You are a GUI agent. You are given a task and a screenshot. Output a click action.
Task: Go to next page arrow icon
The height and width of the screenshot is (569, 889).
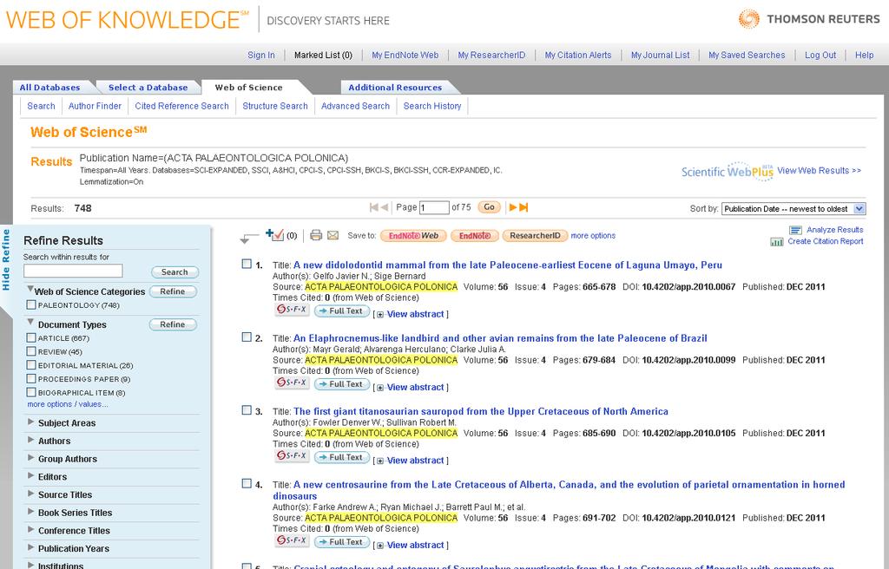pyautogui.click(x=512, y=207)
